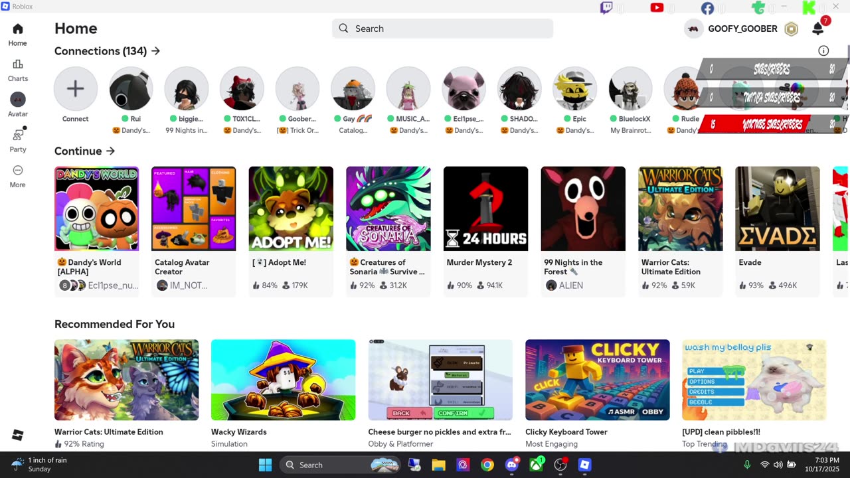Click the GOOFY_GOOBER username
Image resolution: width=850 pixels, height=478 pixels.
pyautogui.click(x=742, y=29)
